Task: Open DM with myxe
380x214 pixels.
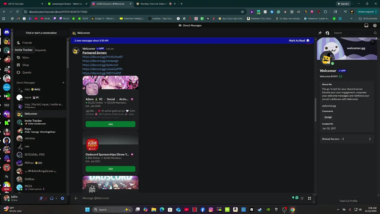Action: pos(41,97)
